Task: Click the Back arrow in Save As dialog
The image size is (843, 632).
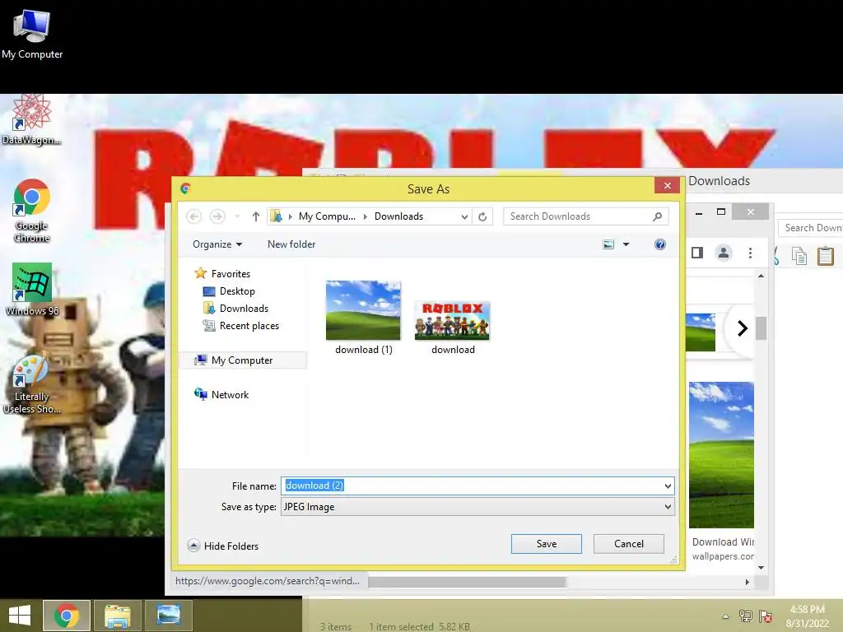Action: point(193,216)
